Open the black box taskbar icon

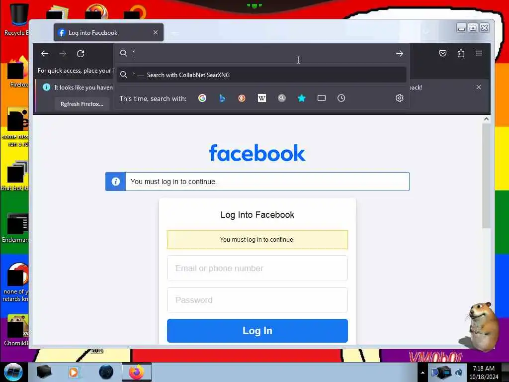[44, 372]
